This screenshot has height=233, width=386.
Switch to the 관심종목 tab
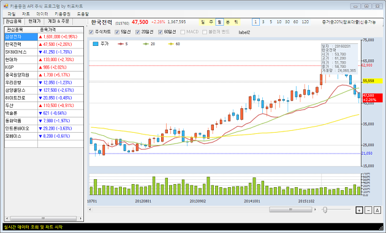[x=13, y=21]
